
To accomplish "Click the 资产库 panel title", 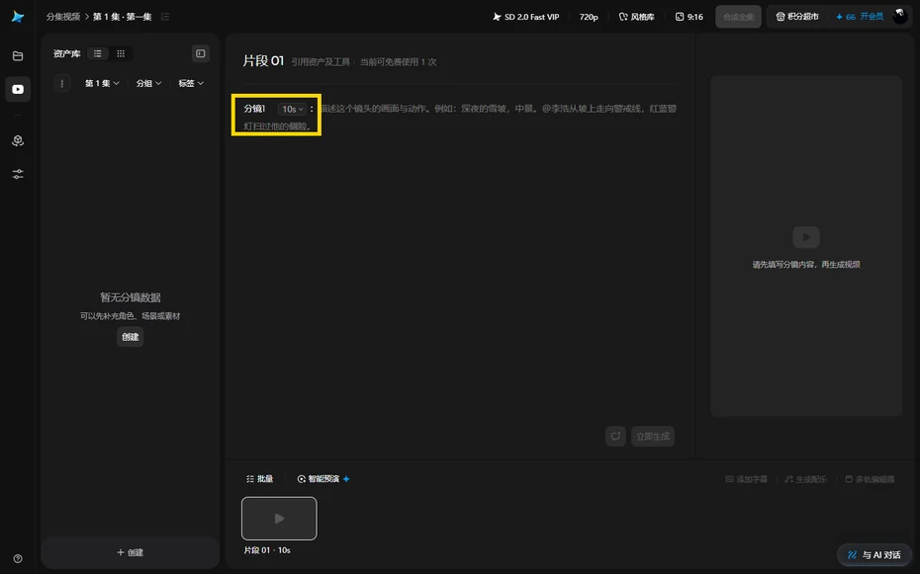I will tap(67, 54).
